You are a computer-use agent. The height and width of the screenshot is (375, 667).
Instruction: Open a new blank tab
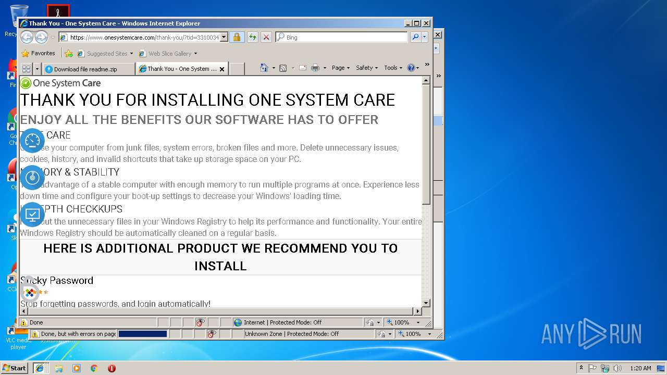237,69
